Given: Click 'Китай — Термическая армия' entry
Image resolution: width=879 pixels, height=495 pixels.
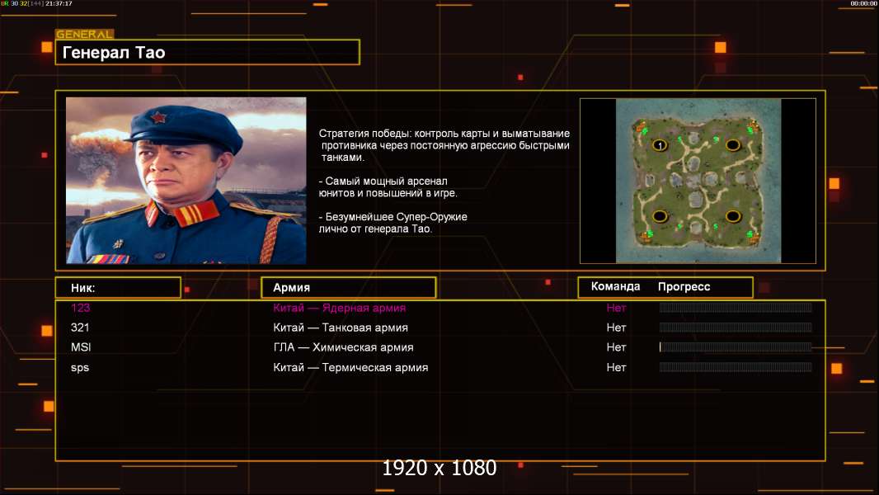Looking at the screenshot, I should point(350,368).
